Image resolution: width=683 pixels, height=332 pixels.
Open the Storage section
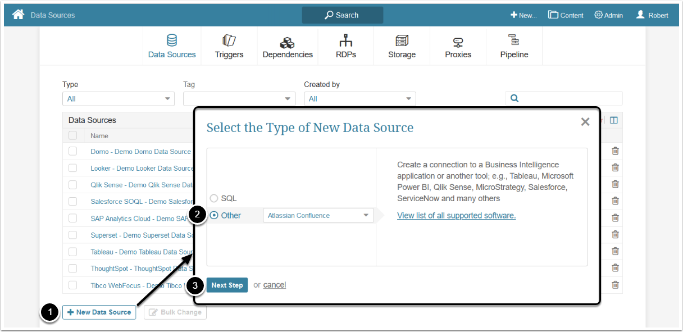point(402,46)
